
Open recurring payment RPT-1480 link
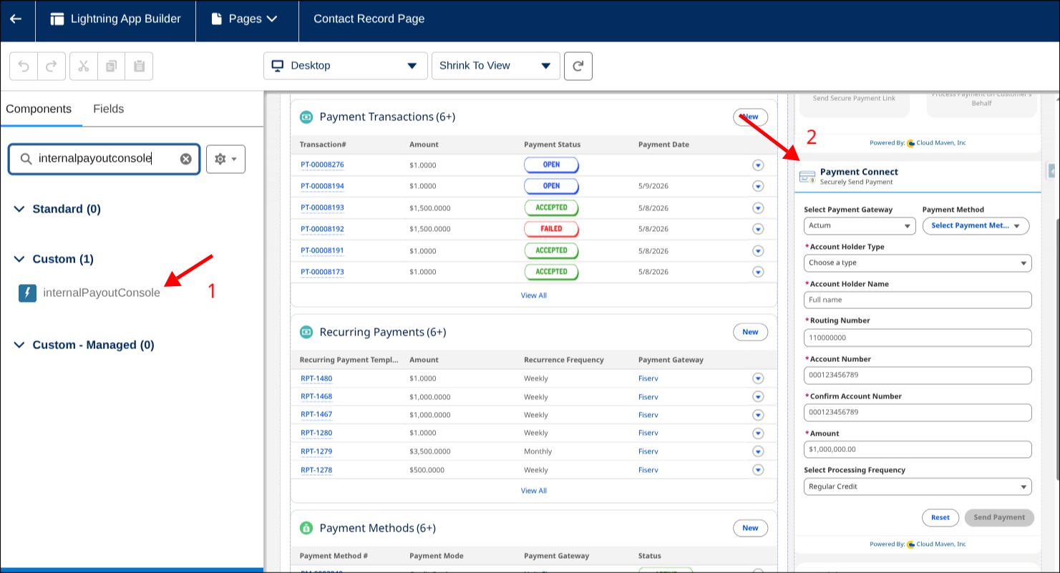tap(316, 378)
